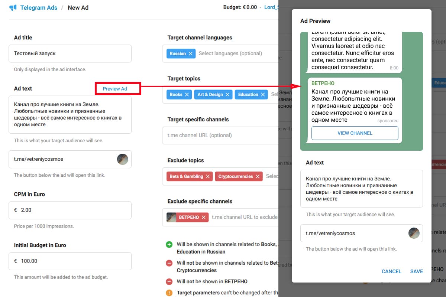Remove the Russian language tag

(191, 53)
